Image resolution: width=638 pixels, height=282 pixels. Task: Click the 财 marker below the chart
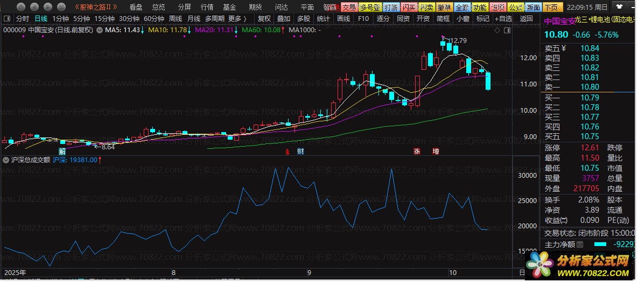point(300,152)
